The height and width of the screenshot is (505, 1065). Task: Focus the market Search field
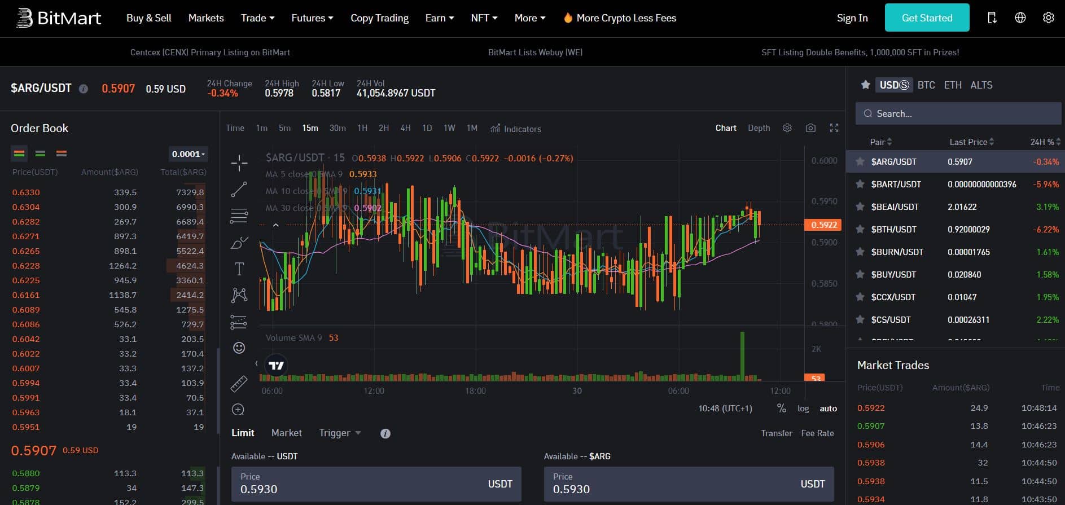[x=958, y=113]
